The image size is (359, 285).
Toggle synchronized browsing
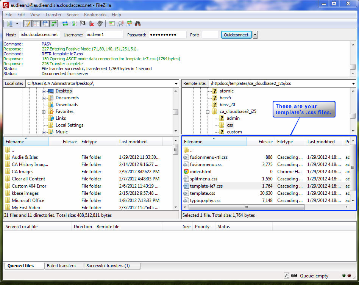click(x=129, y=23)
